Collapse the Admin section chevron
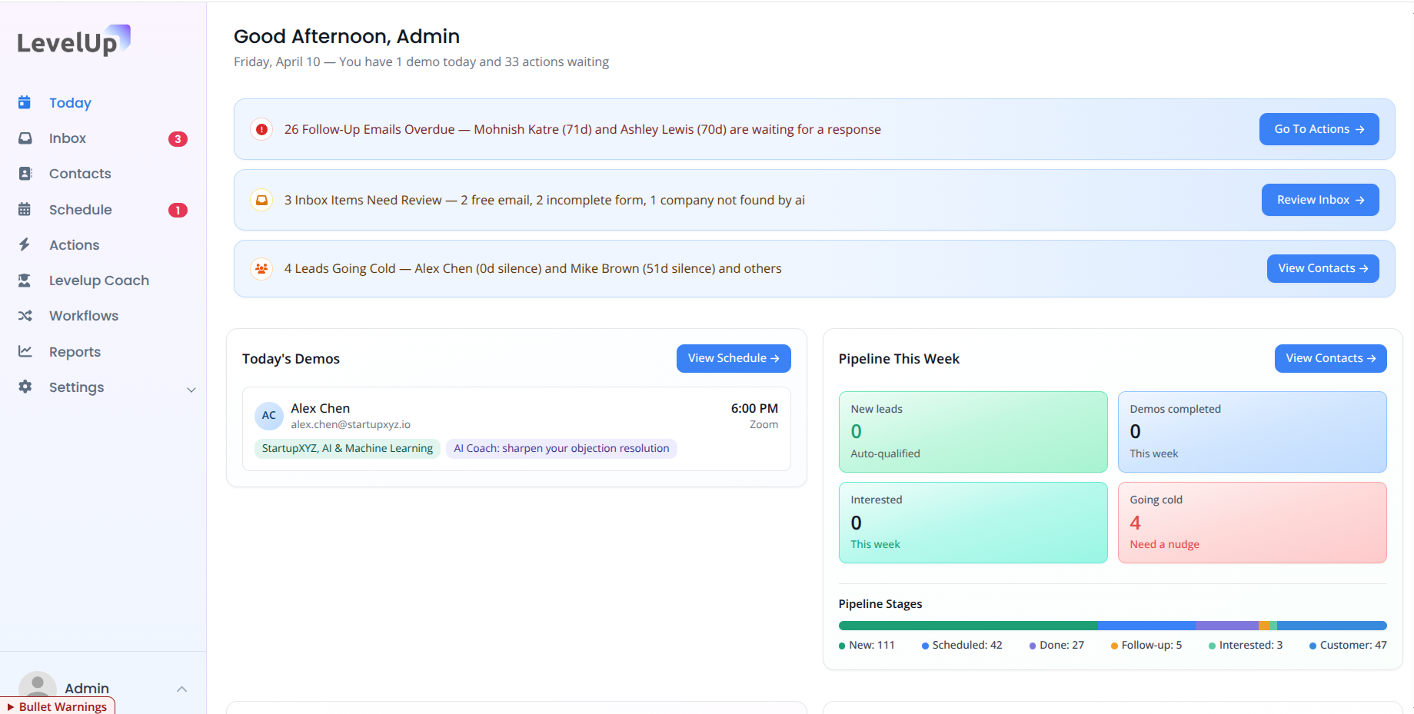The height and width of the screenshot is (714, 1414). [x=182, y=689]
